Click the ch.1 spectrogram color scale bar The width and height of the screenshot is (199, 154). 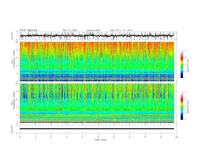tap(182, 64)
